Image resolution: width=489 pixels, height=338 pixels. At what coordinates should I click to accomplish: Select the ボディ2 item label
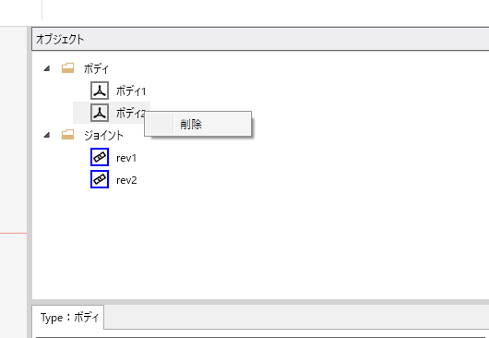(x=130, y=113)
